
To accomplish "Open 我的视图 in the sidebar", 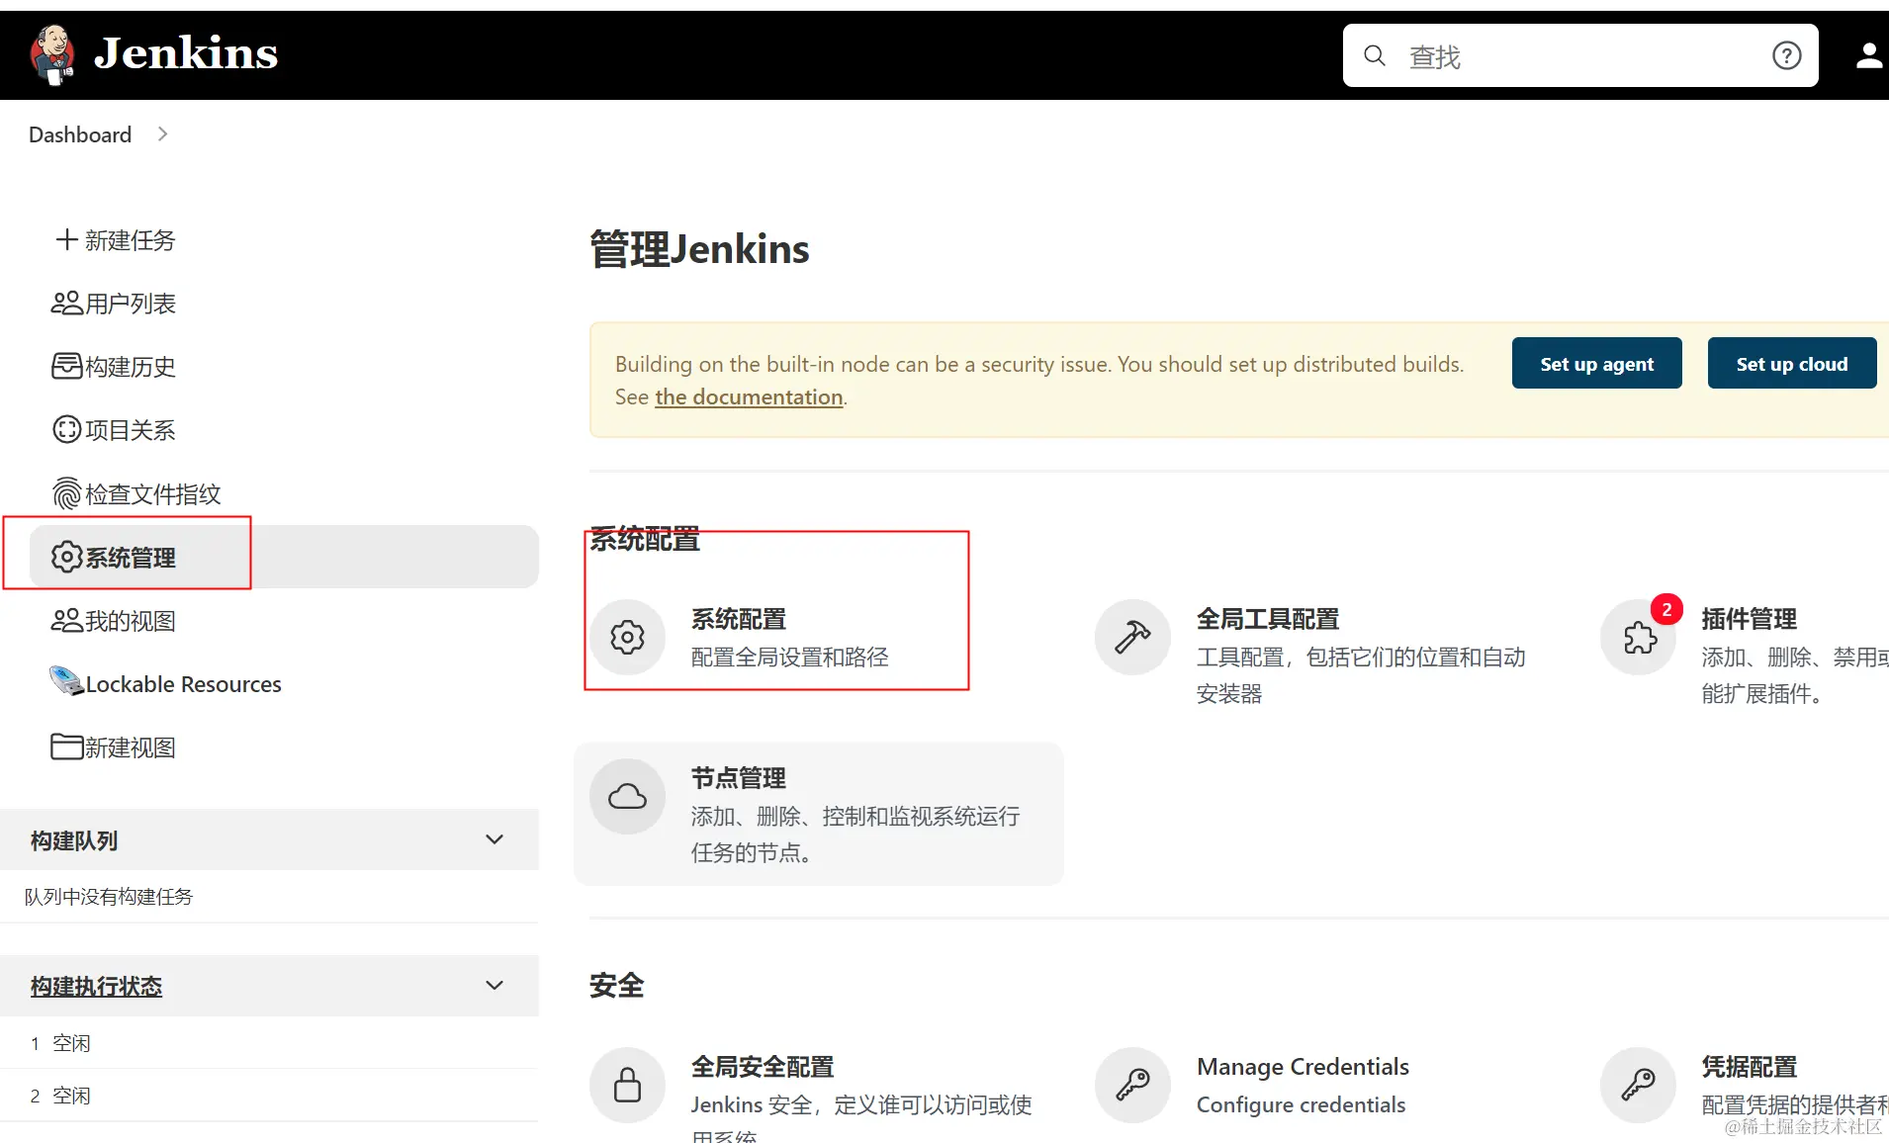I will coord(131,621).
